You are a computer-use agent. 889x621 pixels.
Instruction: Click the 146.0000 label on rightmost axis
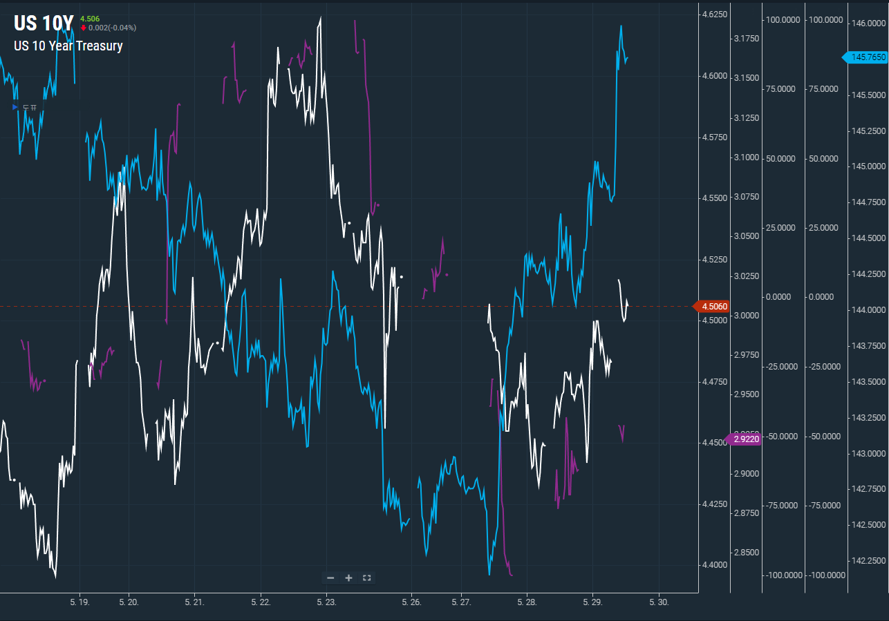(x=866, y=23)
